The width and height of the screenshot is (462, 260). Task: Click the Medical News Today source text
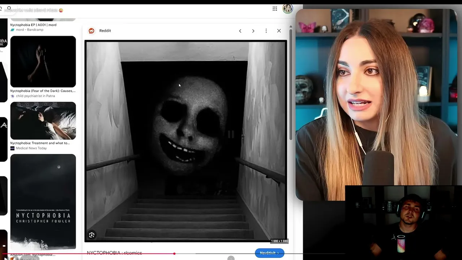(x=31, y=148)
